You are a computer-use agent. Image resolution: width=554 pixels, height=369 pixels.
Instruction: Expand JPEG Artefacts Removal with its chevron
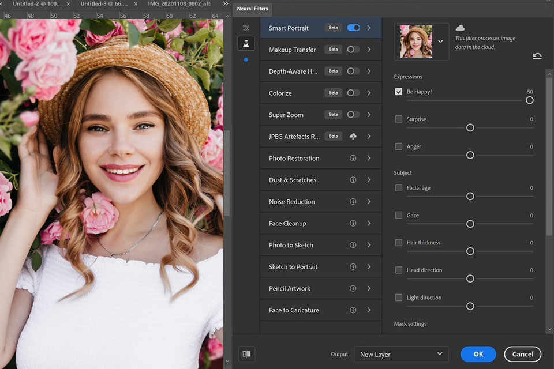pos(369,136)
